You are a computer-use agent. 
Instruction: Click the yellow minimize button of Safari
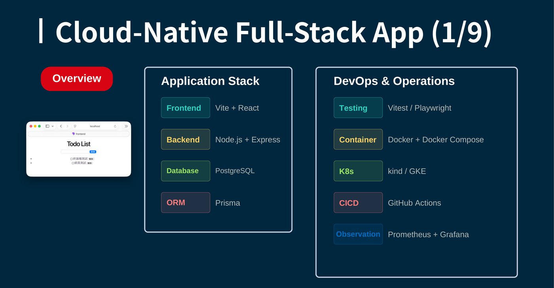pos(35,126)
